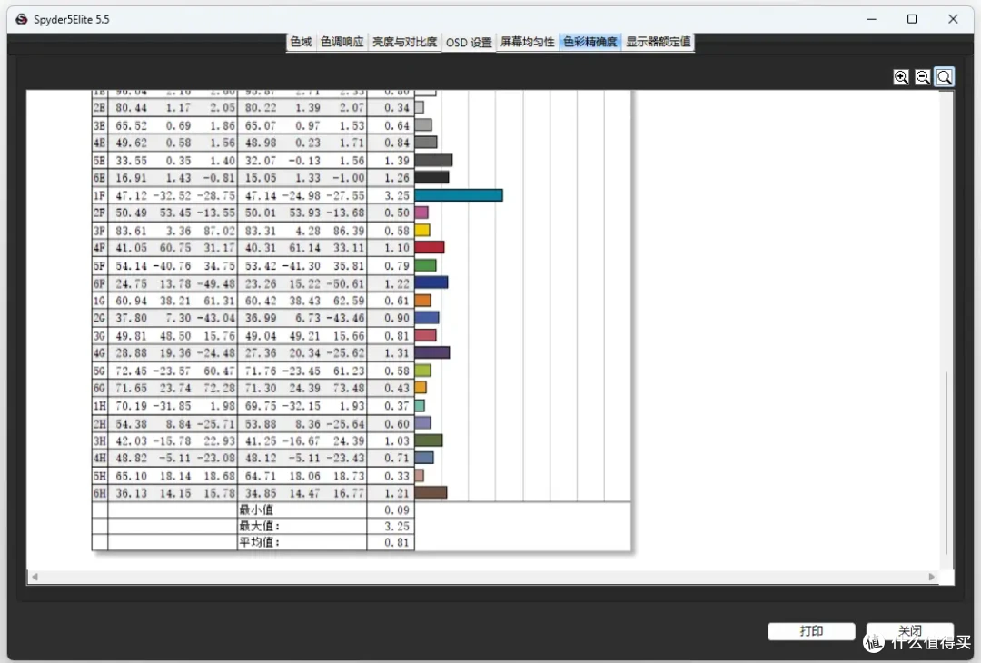Click the minimum value 0.09
Image resolution: width=981 pixels, height=663 pixels.
(397, 510)
